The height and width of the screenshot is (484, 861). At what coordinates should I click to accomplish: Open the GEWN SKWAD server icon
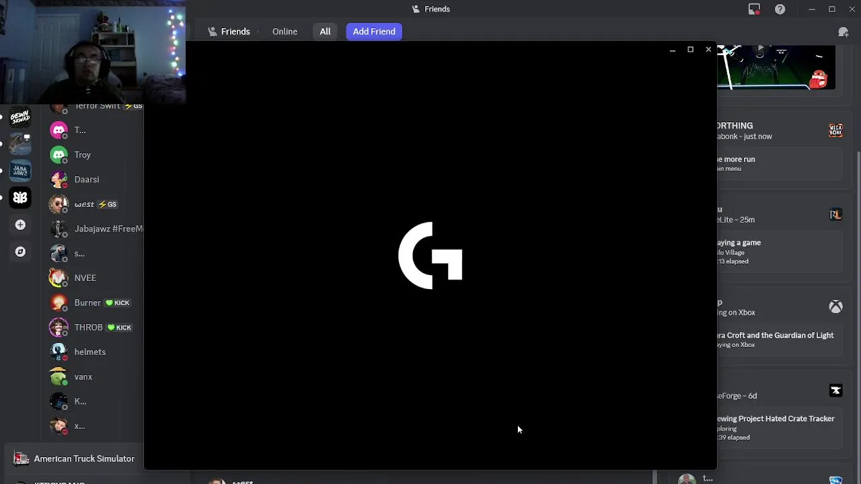[20, 117]
